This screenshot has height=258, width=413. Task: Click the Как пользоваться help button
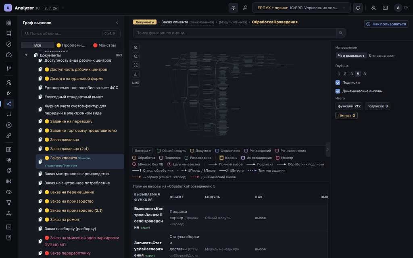tap(386, 24)
